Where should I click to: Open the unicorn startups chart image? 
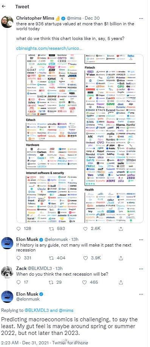point(80,138)
